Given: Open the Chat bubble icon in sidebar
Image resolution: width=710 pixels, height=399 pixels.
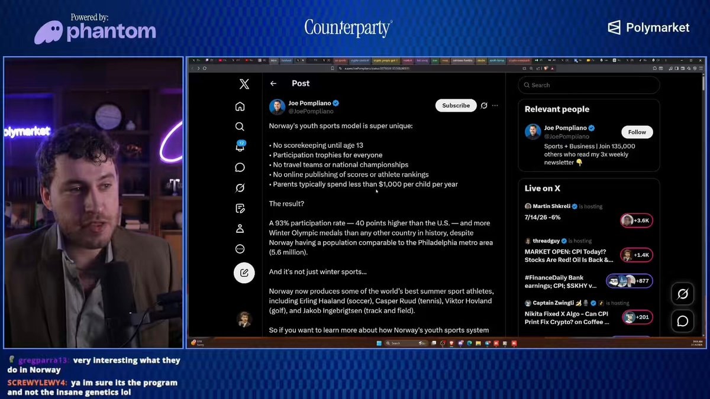Looking at the screenshot, I should coord(240,167).
